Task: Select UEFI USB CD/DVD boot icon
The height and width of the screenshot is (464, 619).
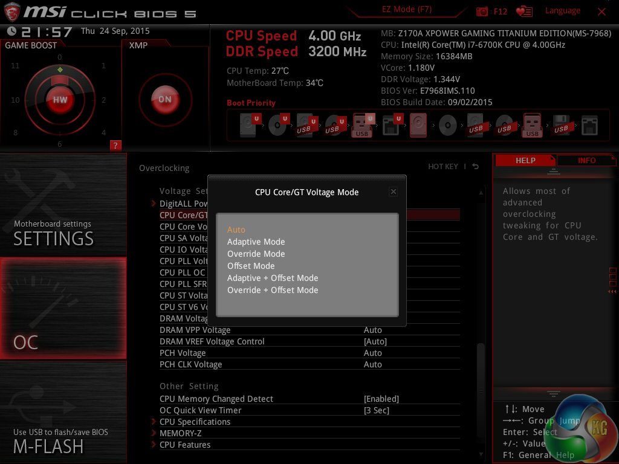Action: 335,125
